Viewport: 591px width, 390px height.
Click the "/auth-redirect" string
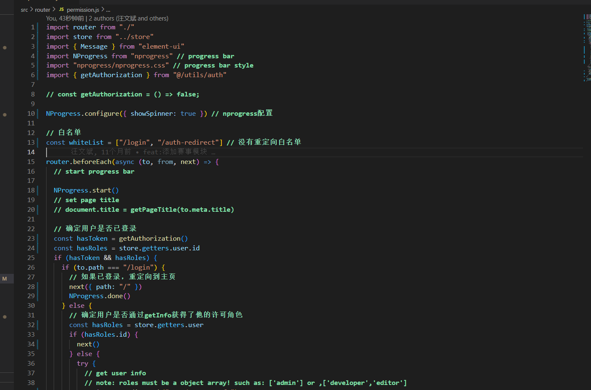click(x=188, y=143)
